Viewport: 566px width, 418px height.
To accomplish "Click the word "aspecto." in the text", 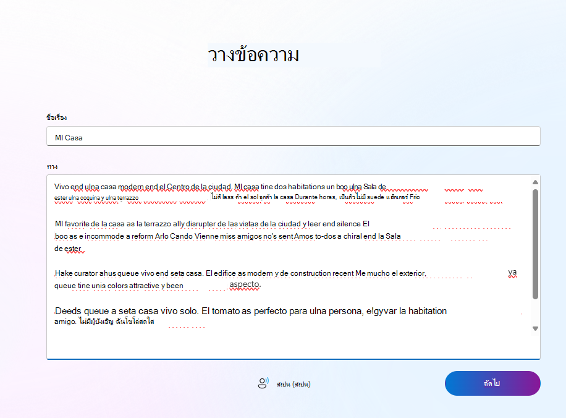I will [245, 284].
